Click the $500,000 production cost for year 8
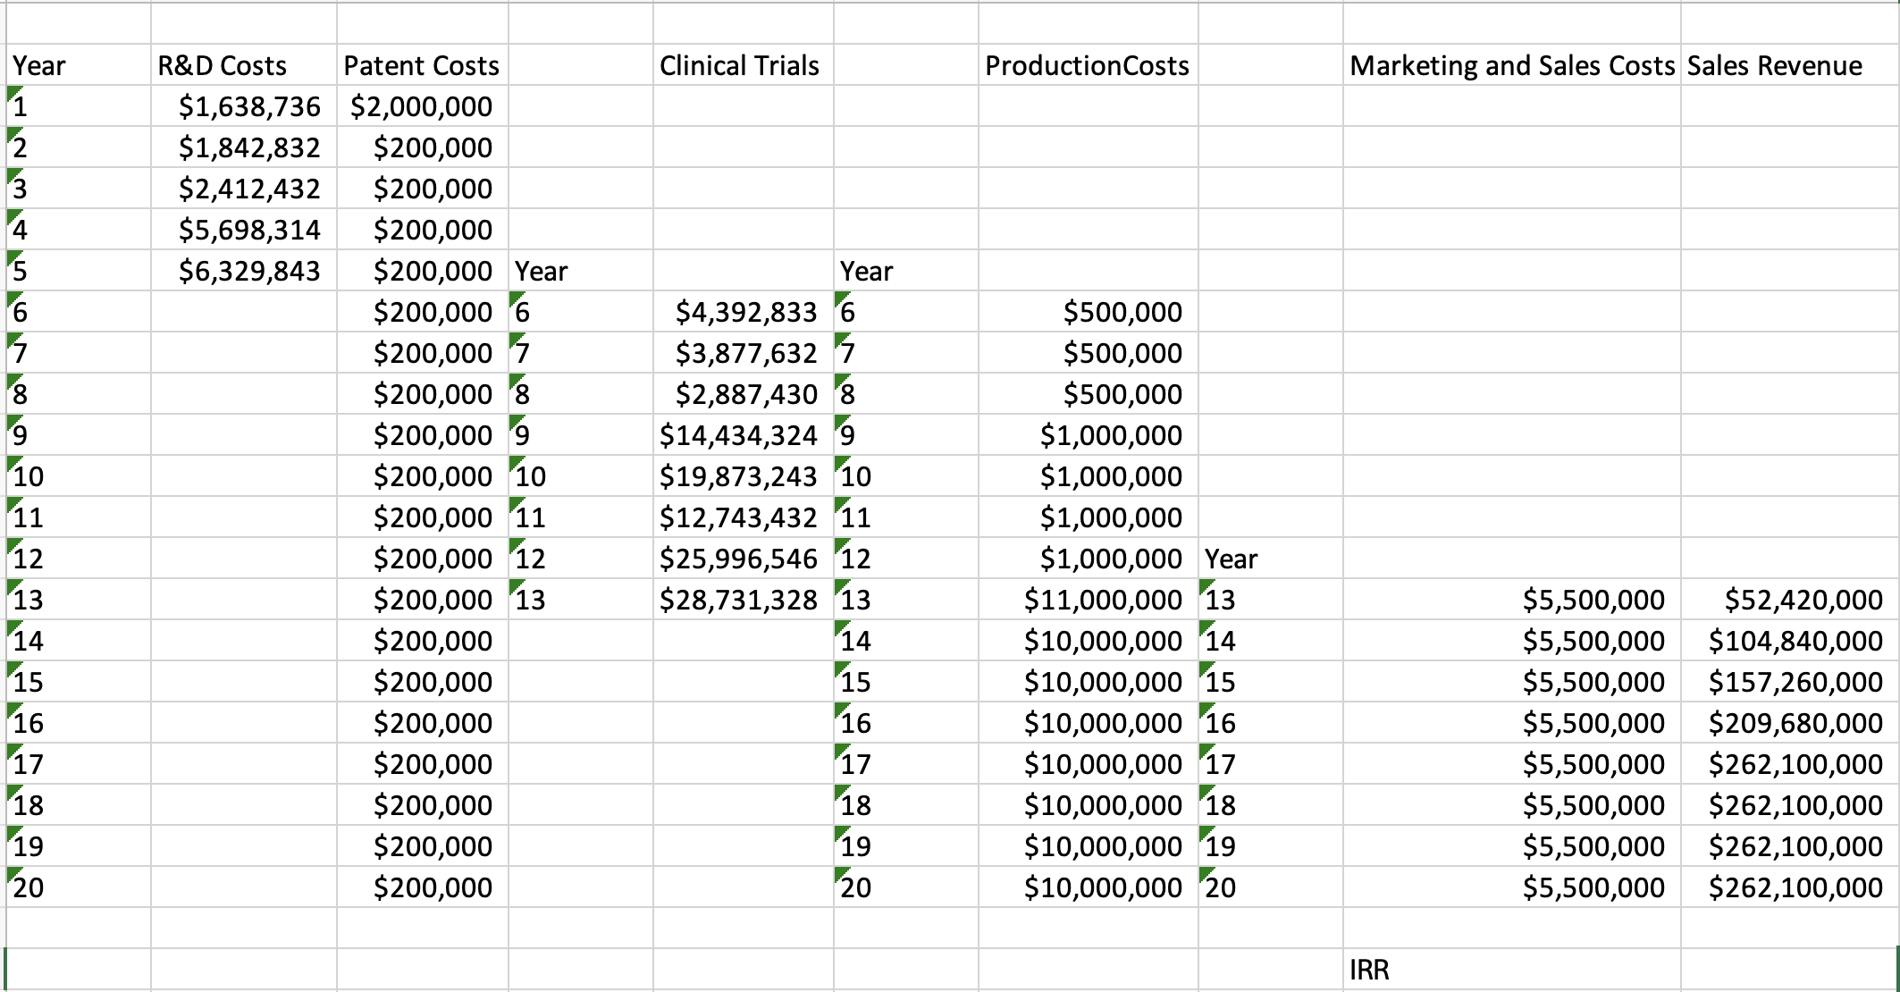1900x992 pixels. tap(1088, 394)
